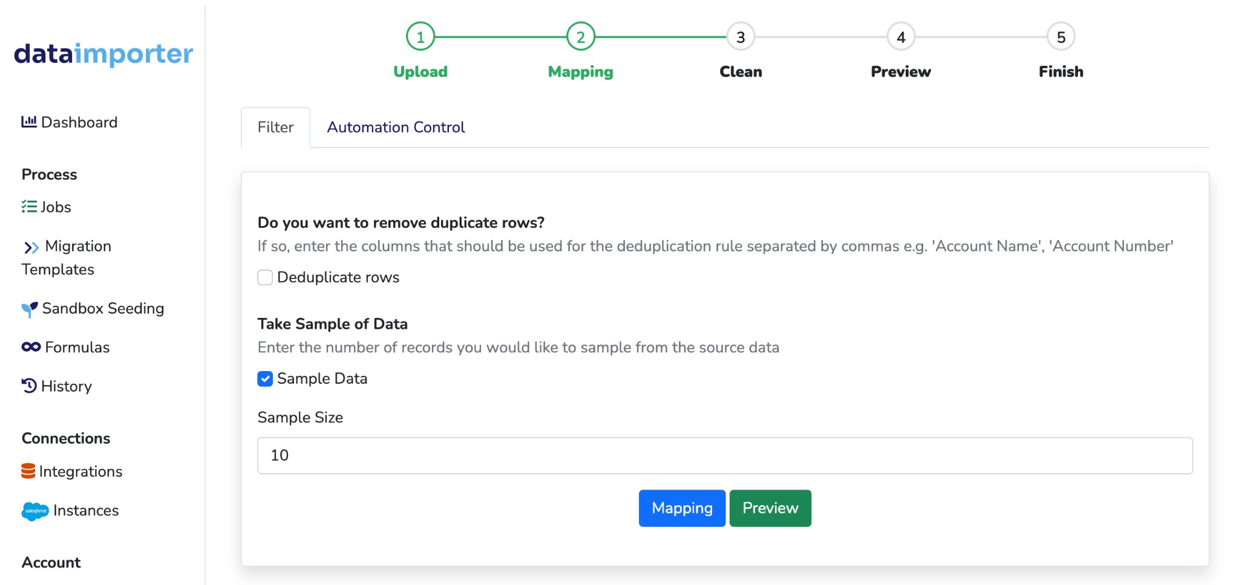Click the Dashboard bar-chart icon

(x=28, y=121)
